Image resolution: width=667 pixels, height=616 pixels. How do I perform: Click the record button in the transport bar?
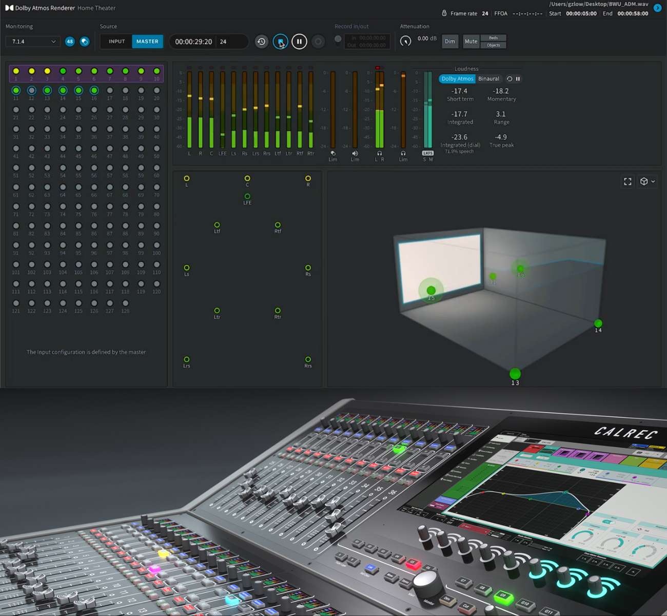[318, 41]
